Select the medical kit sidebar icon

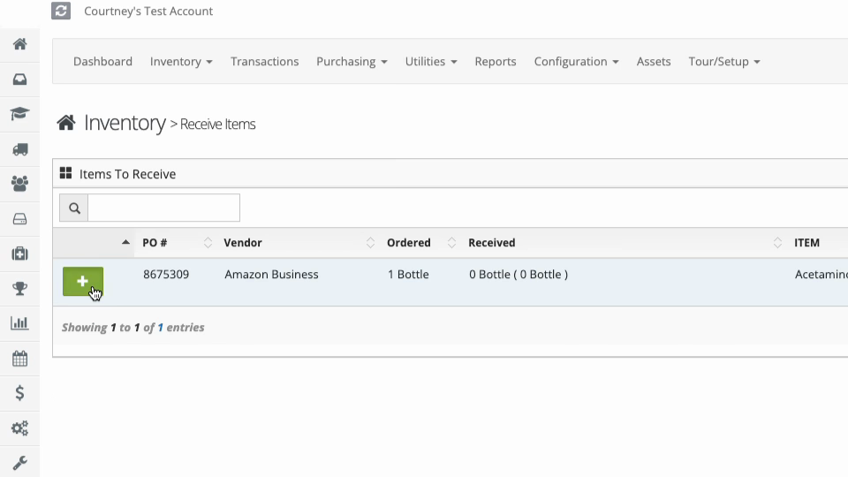click(20, 254)
